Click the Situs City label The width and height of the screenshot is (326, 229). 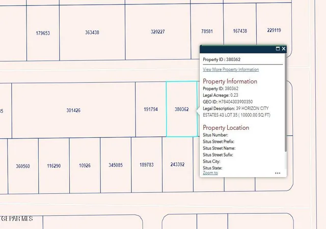point(211,161)
